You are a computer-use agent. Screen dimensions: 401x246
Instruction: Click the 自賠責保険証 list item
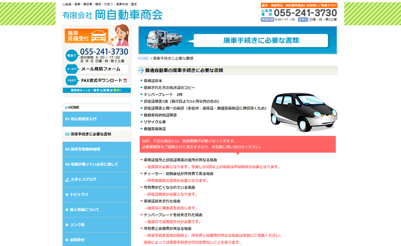point(155,129)
